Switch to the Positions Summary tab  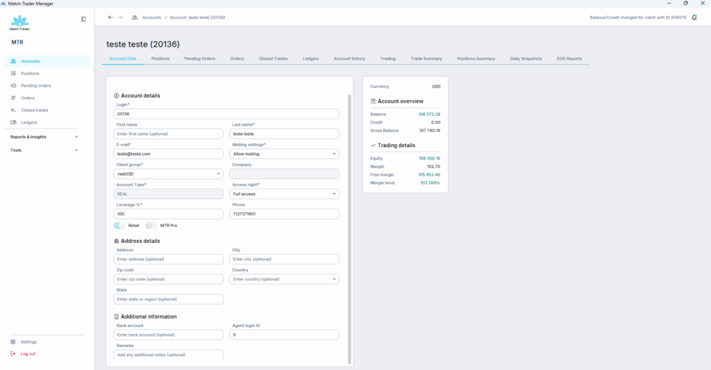coord(476,59)
